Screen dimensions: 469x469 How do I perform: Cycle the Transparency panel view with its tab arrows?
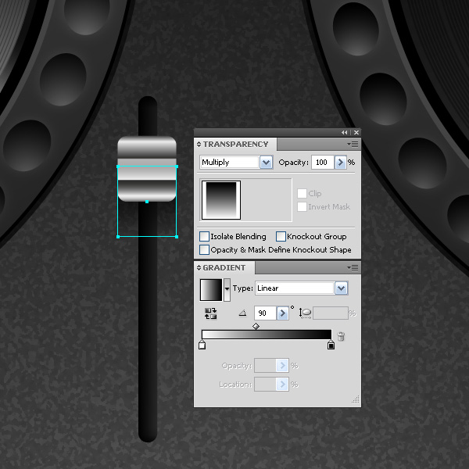pos(199,145)
